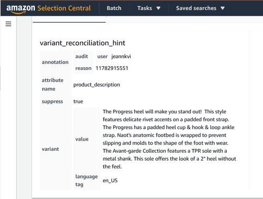Viewport: 263px width, 199px height.
Task: Select the product_description attribute value
Action: click(97, 85)
